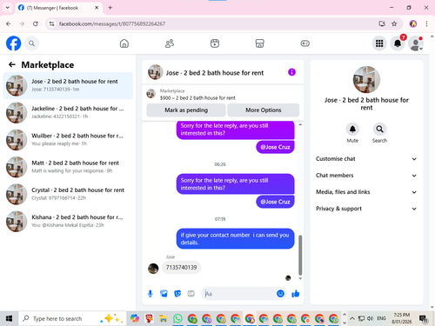
Task: Click the chat header title Jose - 2 bed 2 bath
Action: pyautogui.click(x=215, y=73)
